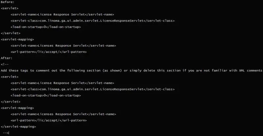Place the cursor after the --> closing comment

[9, 133]
